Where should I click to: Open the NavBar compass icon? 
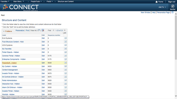tap(173, 6)
